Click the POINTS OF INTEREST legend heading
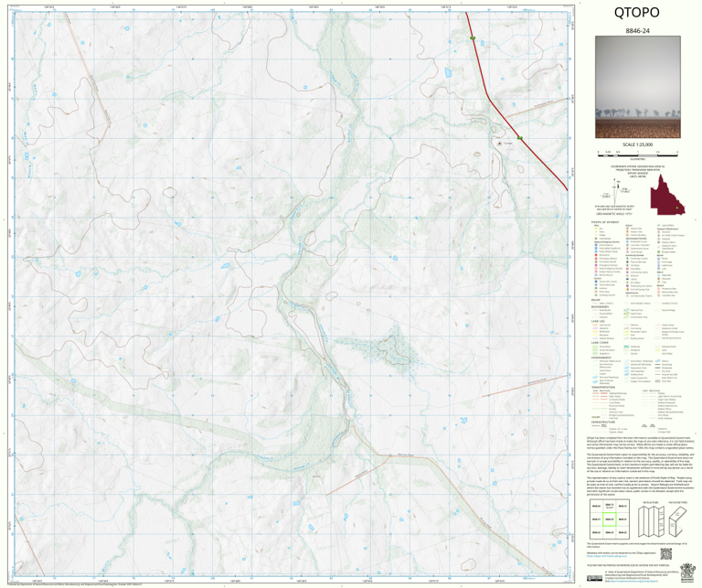The width and height of the screenshot is (702, 588). [x=605, y=222]
